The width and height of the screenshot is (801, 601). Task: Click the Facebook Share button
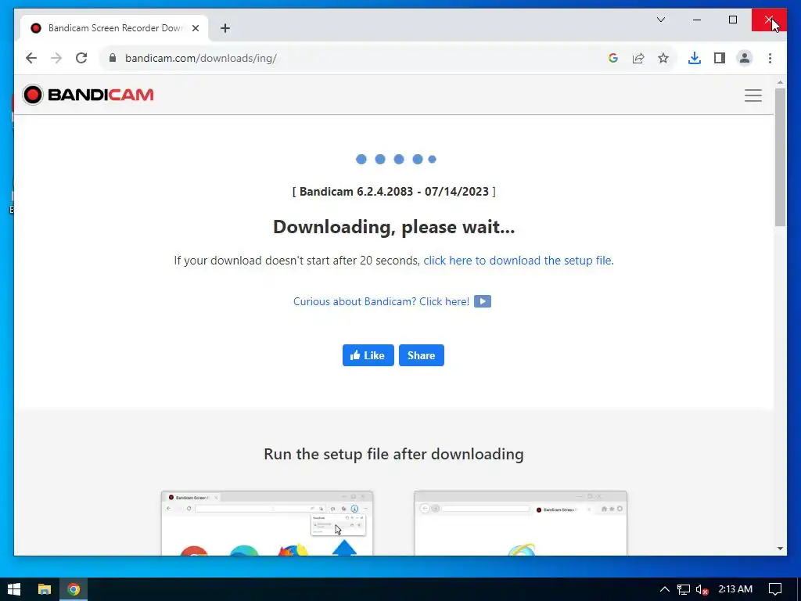422,355
